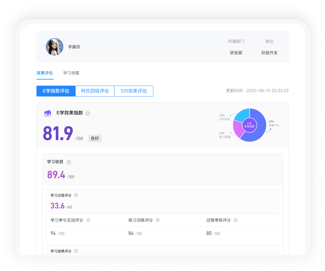This screenshot has height=271, width=325.
Task: Click the purple E学 logo icon
Action: coord(47,113)
